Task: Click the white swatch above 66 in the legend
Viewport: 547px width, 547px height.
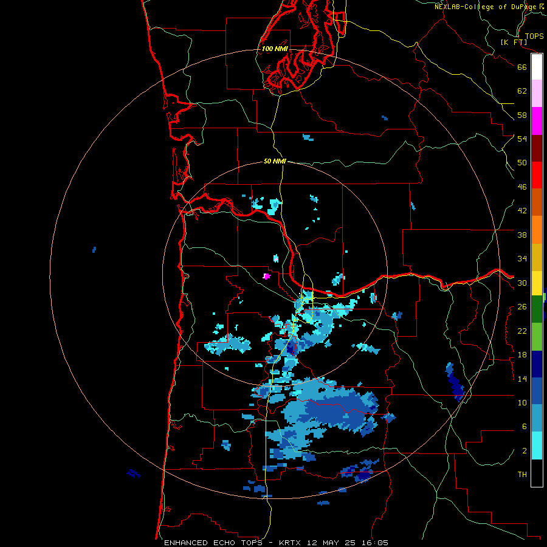Action: [537, 67]
